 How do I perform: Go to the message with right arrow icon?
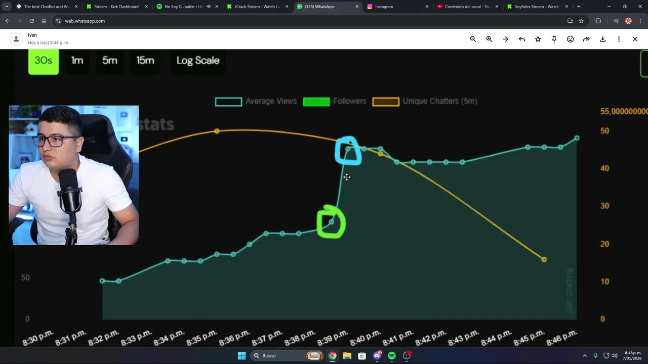point(505,39)
